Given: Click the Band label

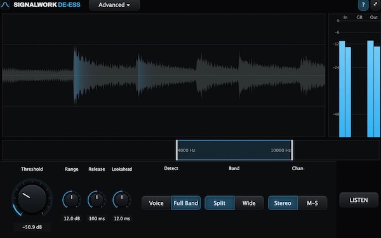Looking at the screenshot, I should (x=234, y=168).
